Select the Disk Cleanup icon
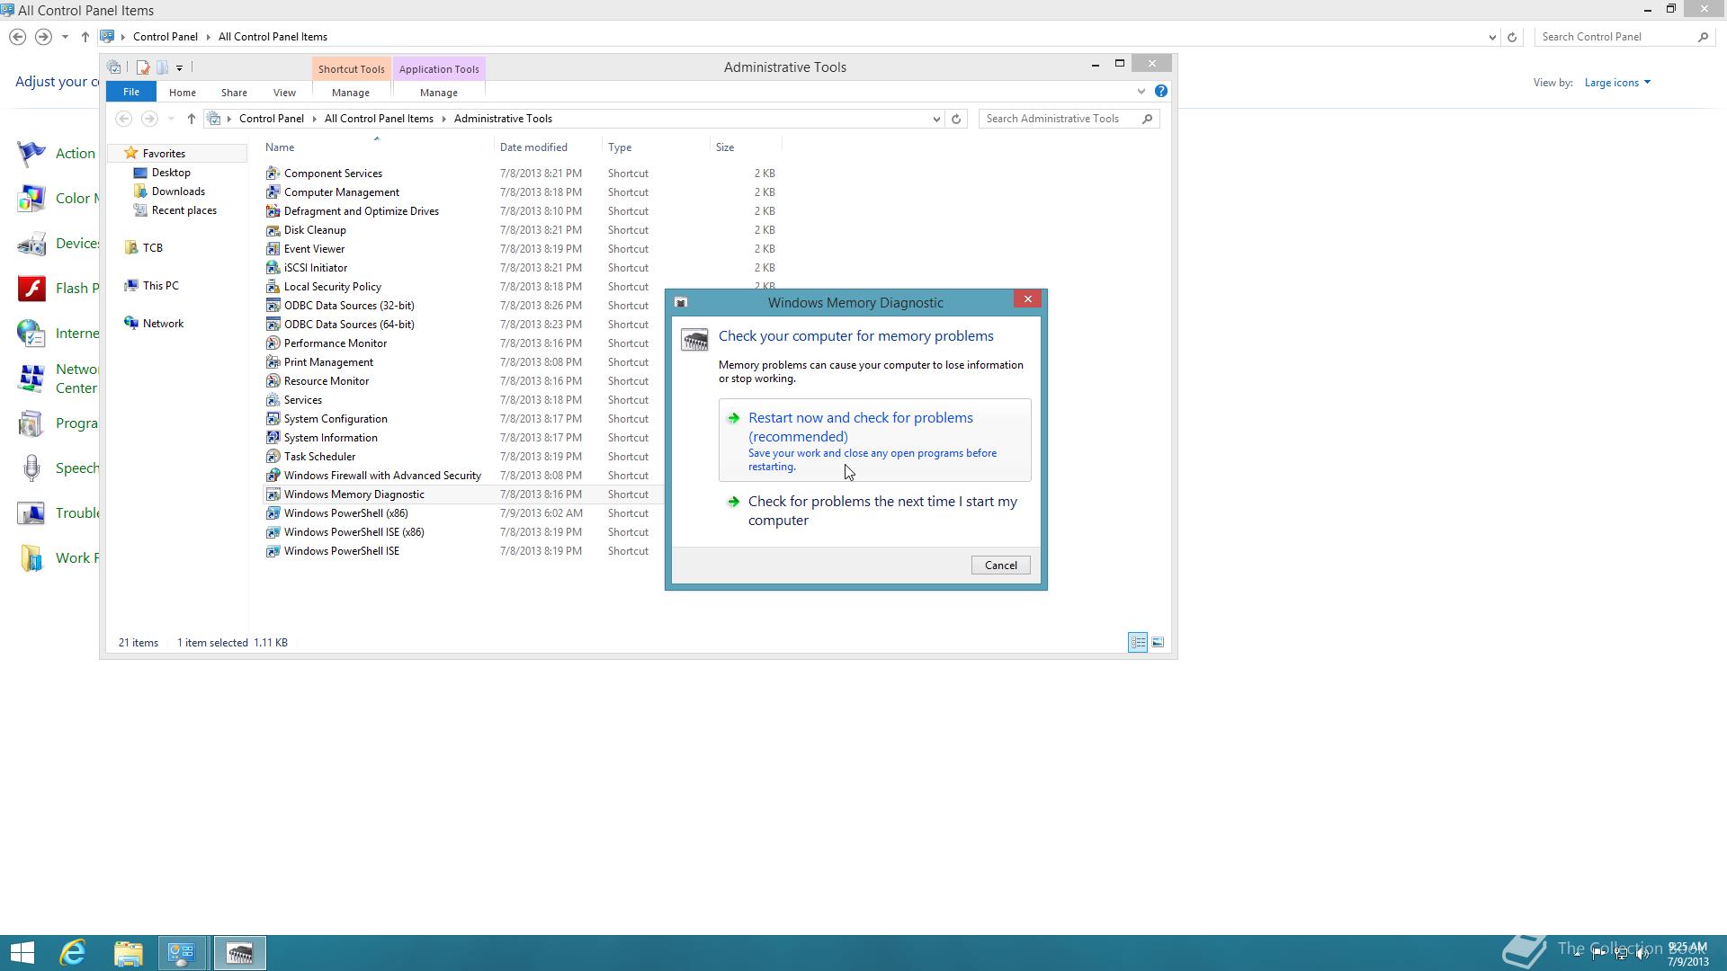The width and height of the screenshot is (1727, 971). 273,230
